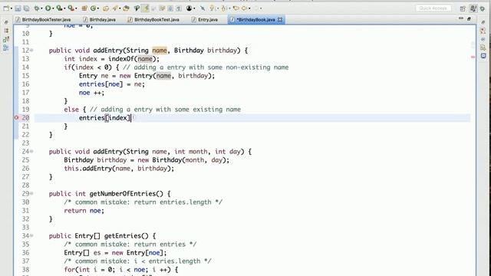Collapse addEntry method fold at line 12
The height and width of the screenshot is (276, 491).
31,51
